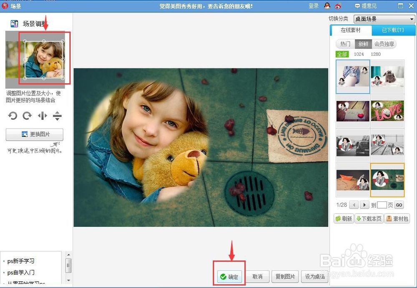The image size is (417, 288).
Task: Select scene thumbnail with rabbit
Action: click(387, 77)
